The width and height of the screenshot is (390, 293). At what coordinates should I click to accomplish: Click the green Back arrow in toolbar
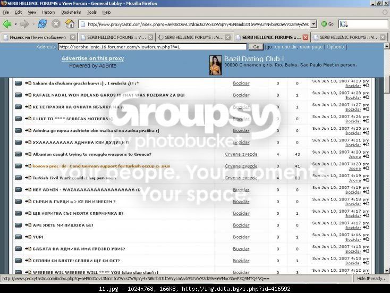7,24
